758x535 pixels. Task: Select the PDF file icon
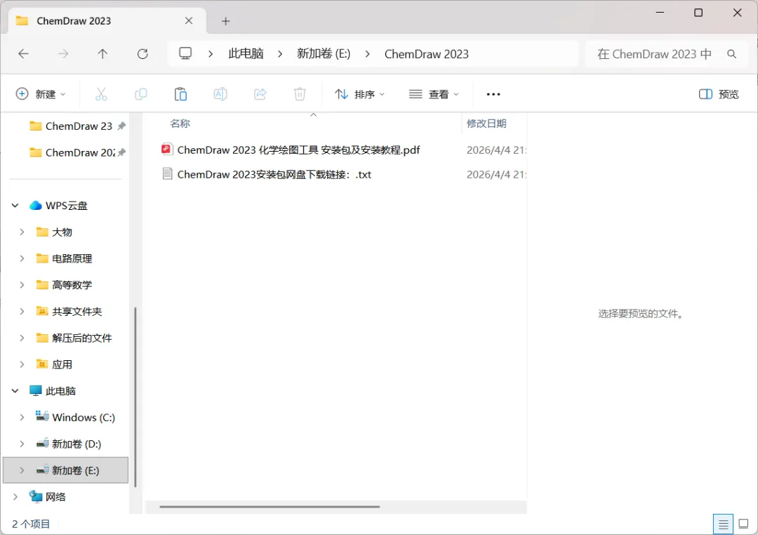[167, 150]
